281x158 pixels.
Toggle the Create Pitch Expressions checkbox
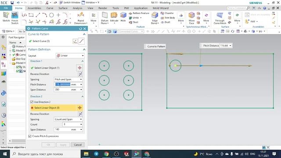tap(30, 136)
